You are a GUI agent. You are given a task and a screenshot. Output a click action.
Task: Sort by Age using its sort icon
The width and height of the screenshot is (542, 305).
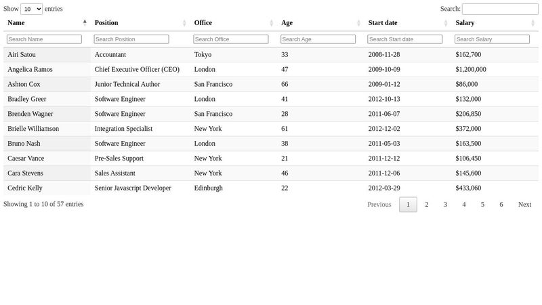coord(359,23)
